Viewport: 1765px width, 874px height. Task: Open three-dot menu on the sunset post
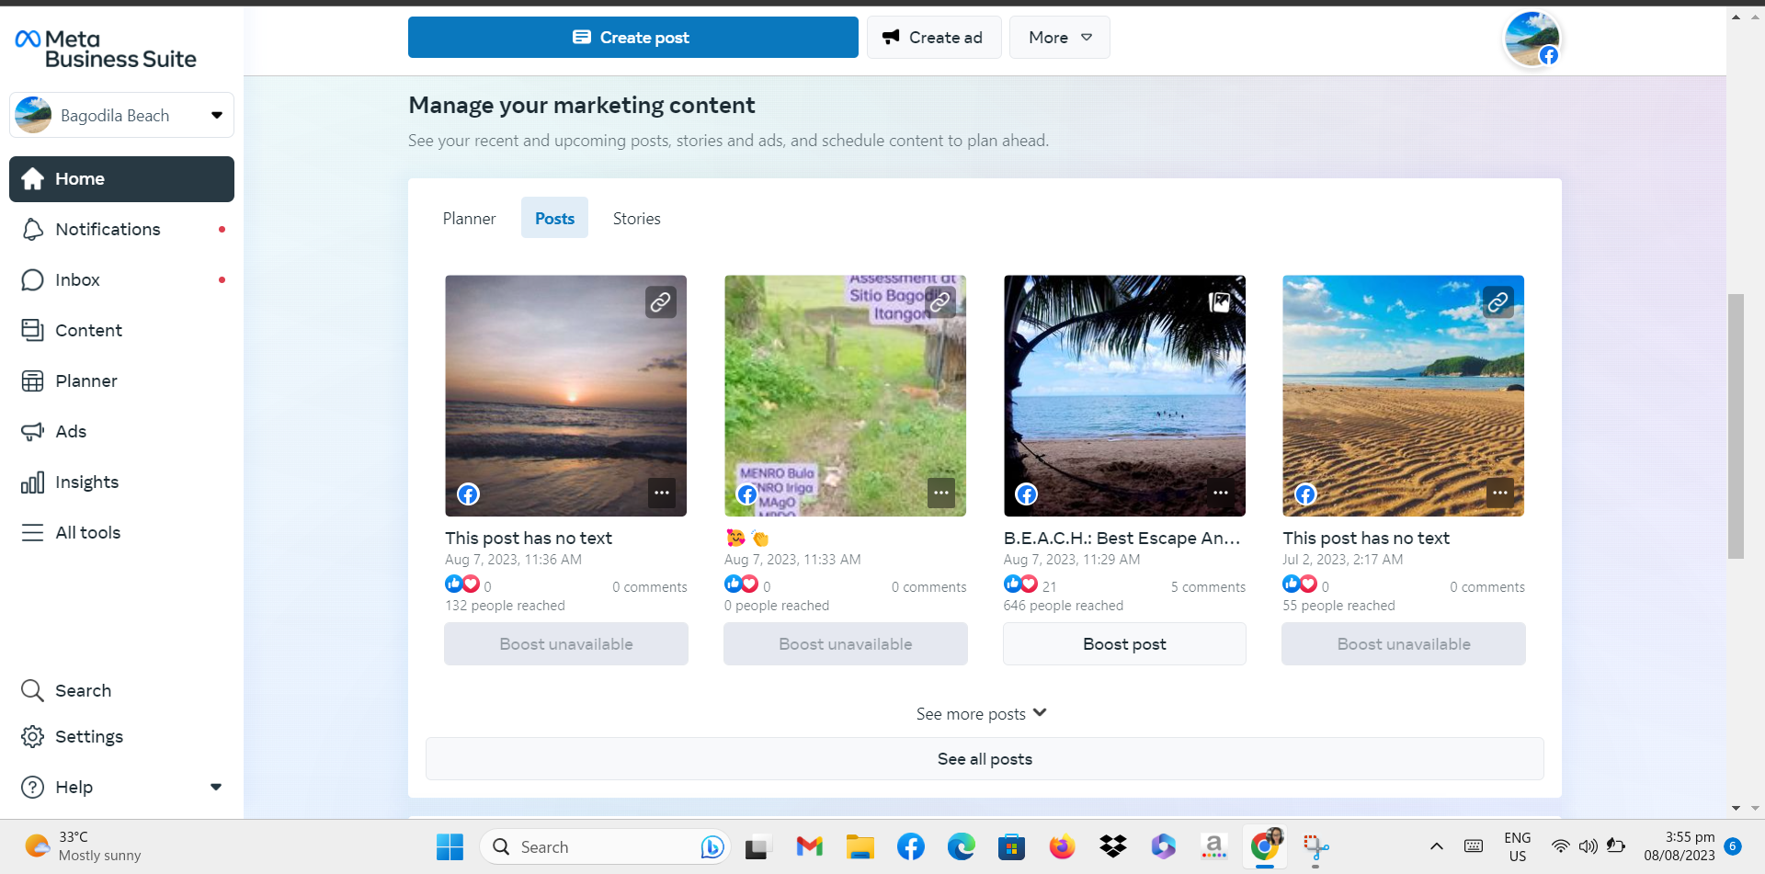(x=662, y=494)
